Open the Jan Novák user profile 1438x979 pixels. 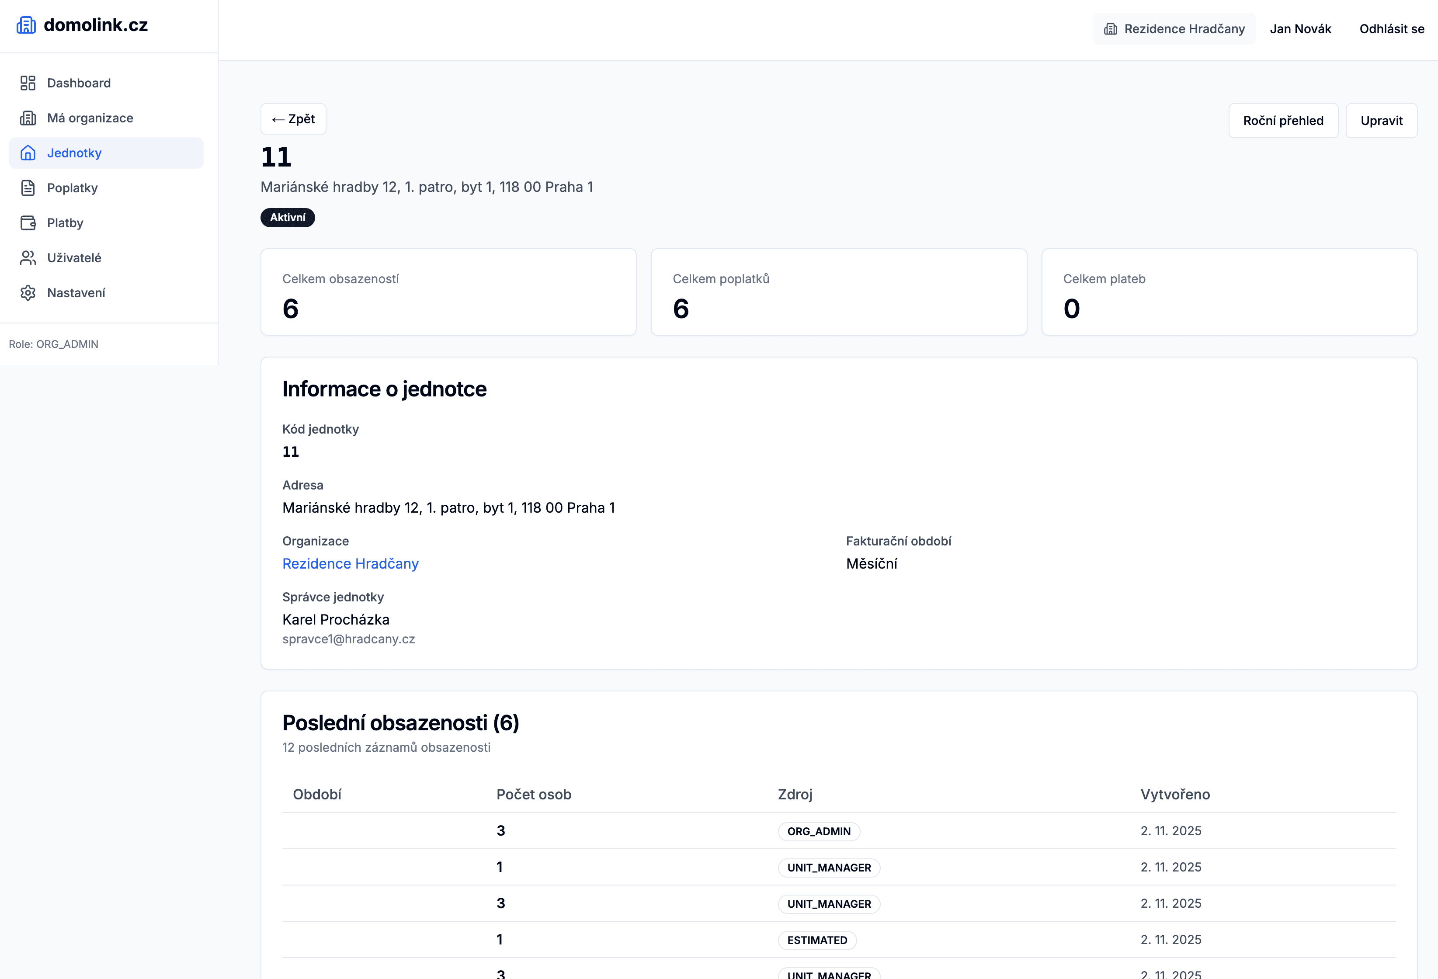click(x=1300, y=29)
